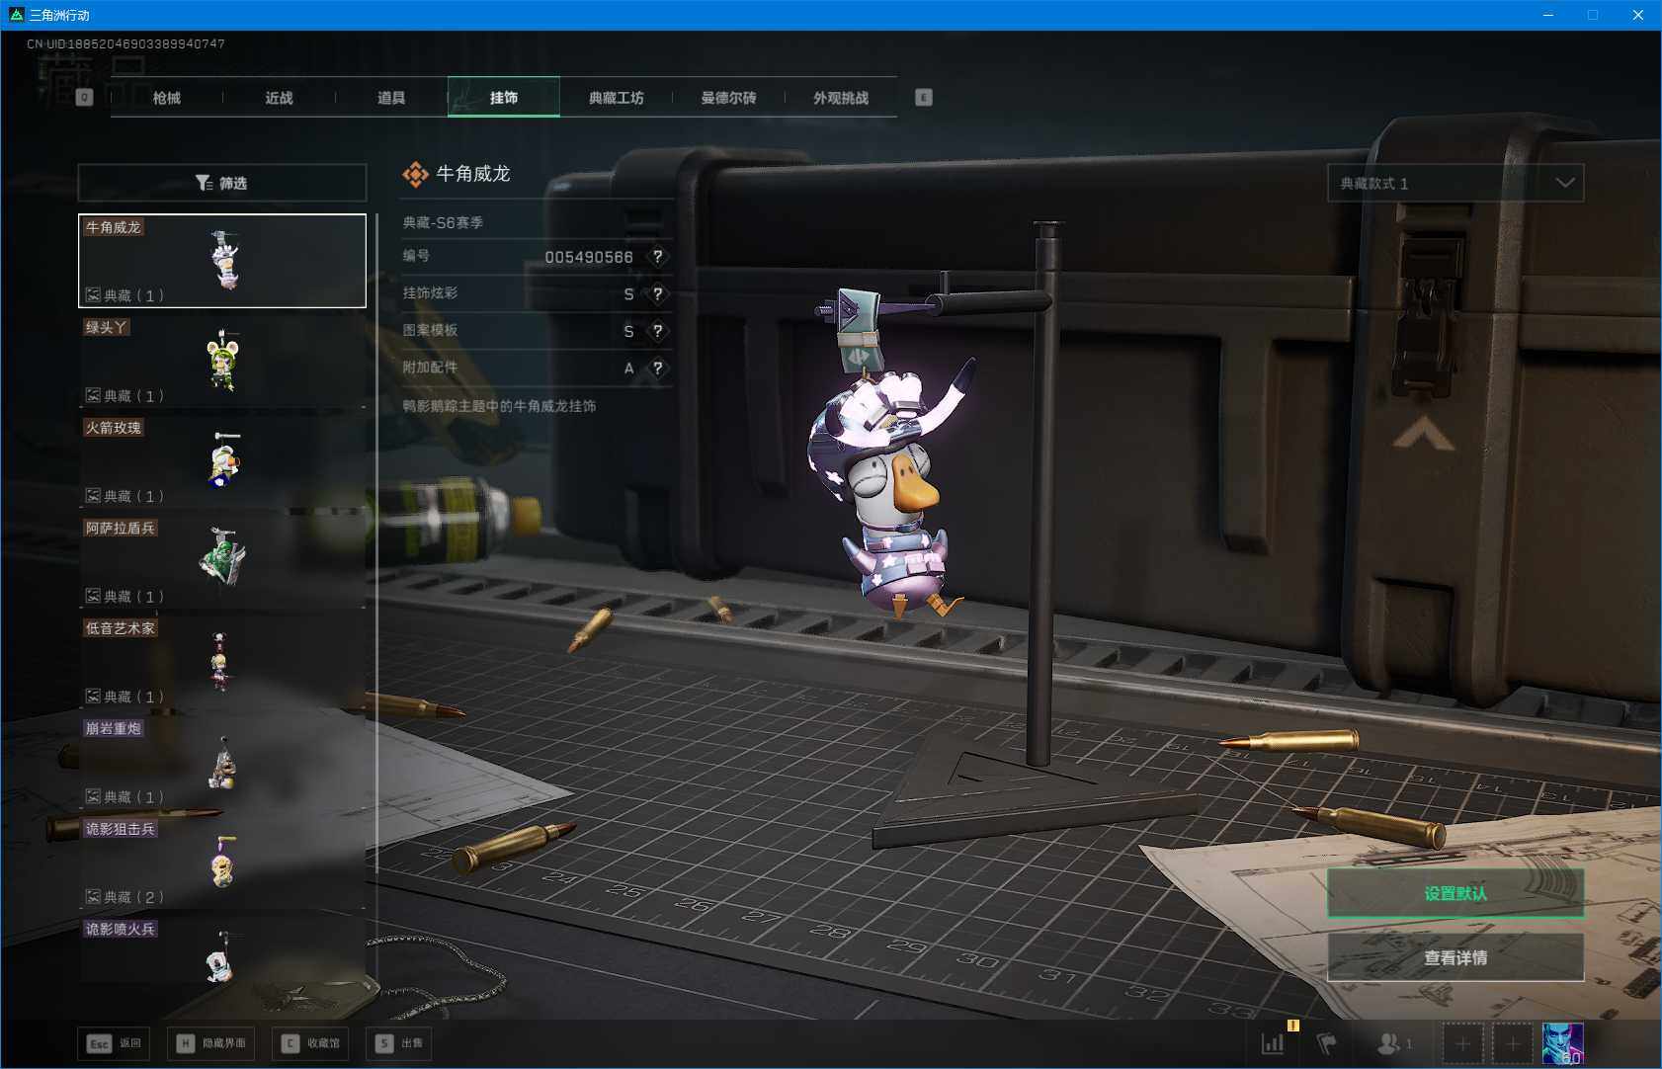Click the collection icon under 阿萨拉盾兵 card

pyautogui.click(x=93, y=596)
